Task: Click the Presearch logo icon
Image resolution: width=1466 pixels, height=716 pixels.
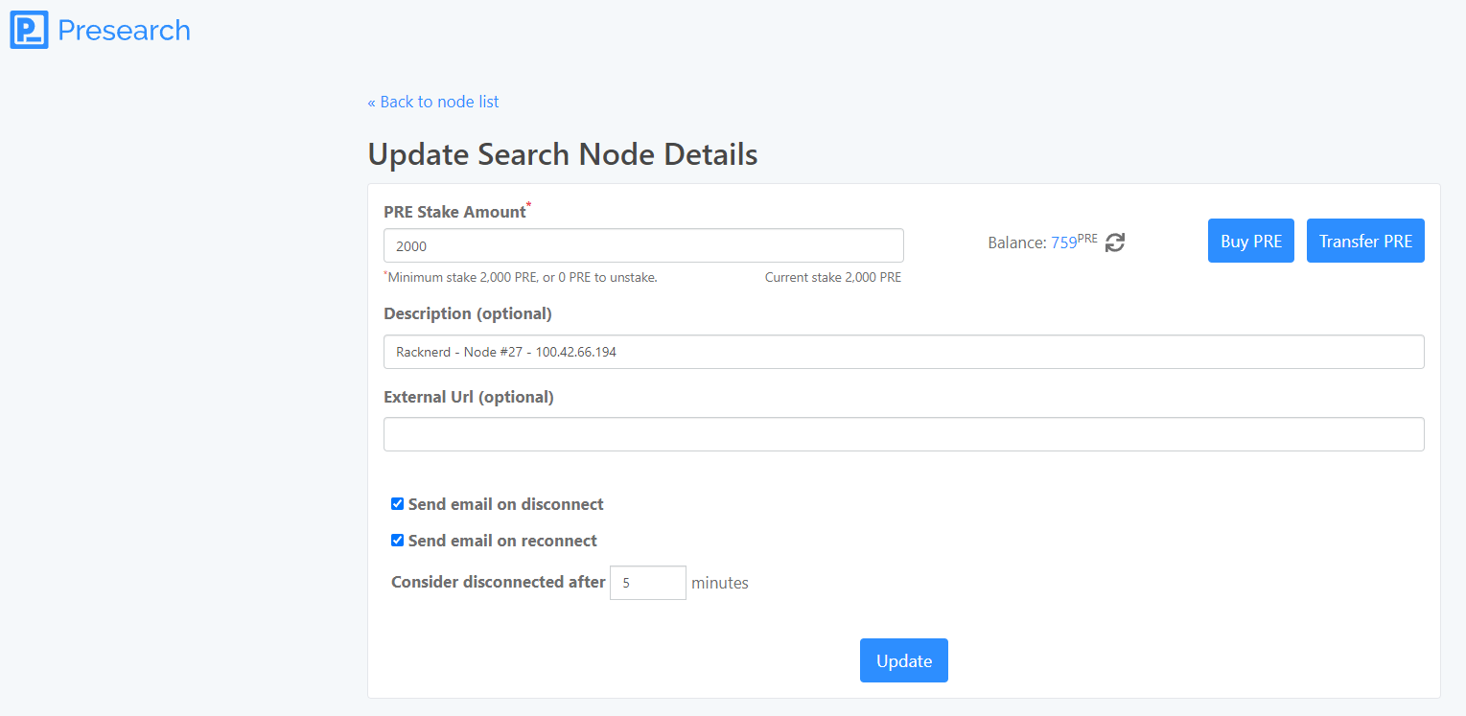Action: [29, 30]
